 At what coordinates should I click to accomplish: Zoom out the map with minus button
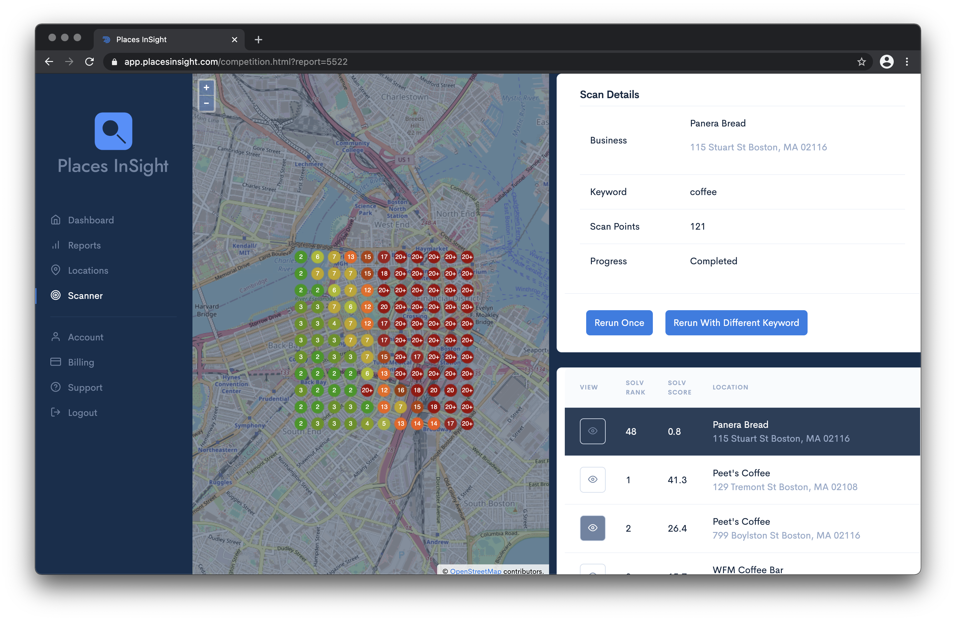coord(207,103)
